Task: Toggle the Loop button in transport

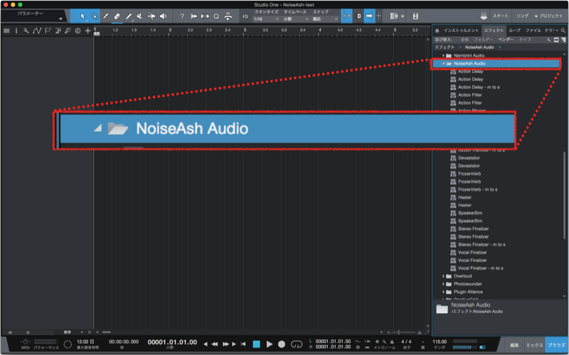Action: coord(297,344)
